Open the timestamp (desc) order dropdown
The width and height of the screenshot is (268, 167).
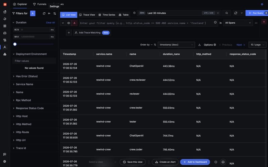(176, 45)
